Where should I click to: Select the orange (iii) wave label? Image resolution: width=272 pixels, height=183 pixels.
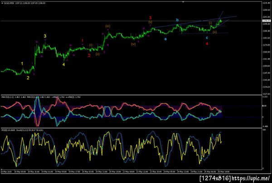coord(108,26)
